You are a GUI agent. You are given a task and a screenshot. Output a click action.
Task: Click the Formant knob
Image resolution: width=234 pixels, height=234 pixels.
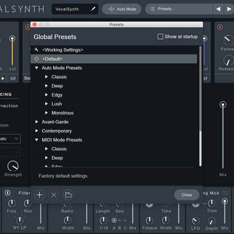228,40
